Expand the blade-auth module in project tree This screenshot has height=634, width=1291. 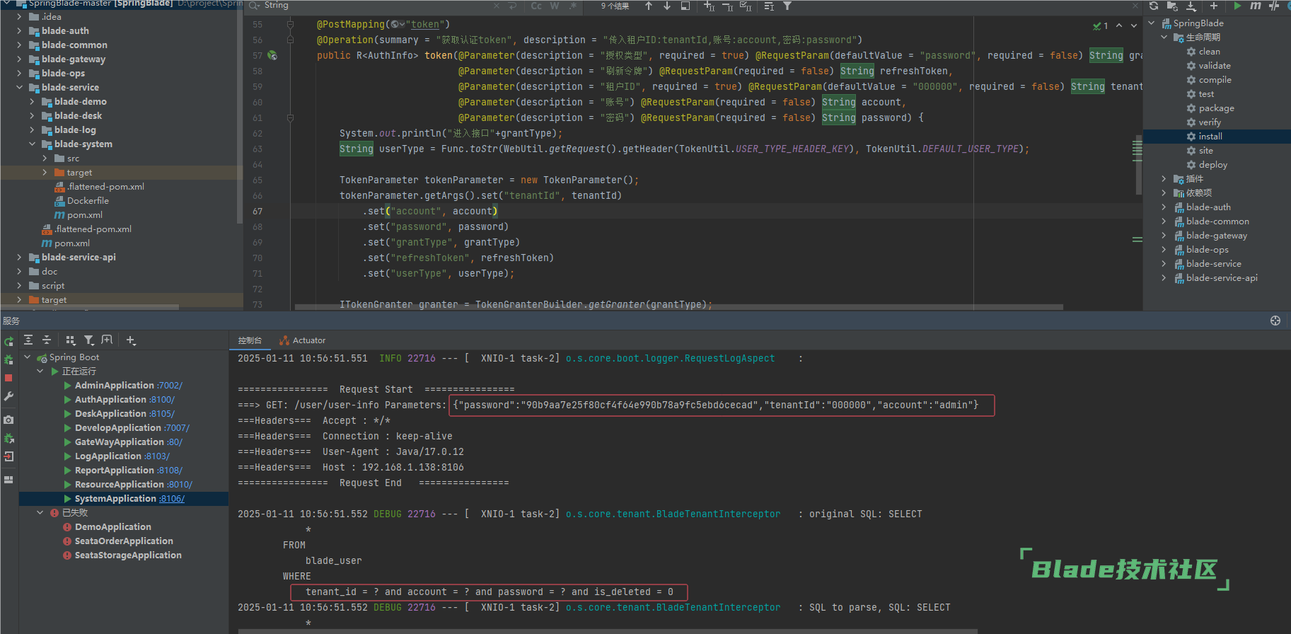coord(20,31)
